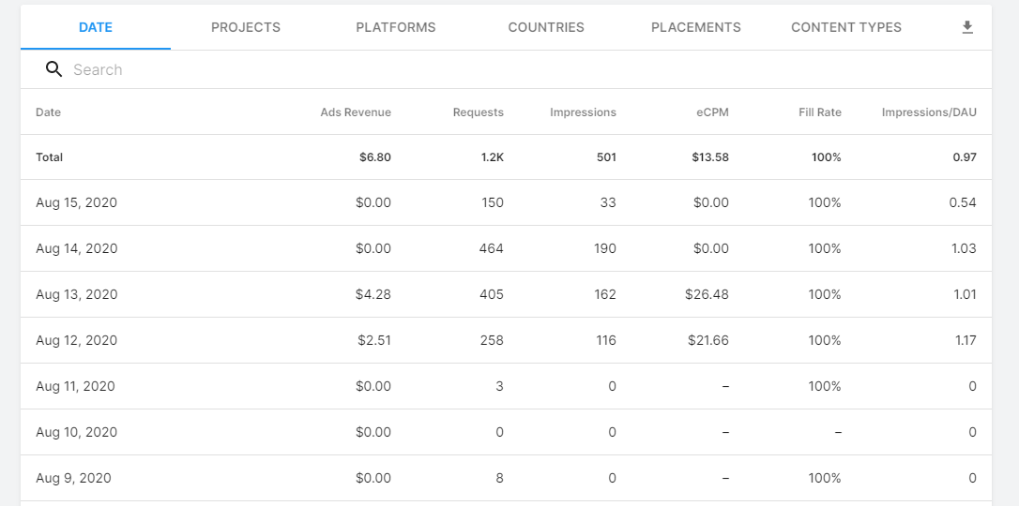
Task: Sort by Impressions column header
Action: point(583,112)
